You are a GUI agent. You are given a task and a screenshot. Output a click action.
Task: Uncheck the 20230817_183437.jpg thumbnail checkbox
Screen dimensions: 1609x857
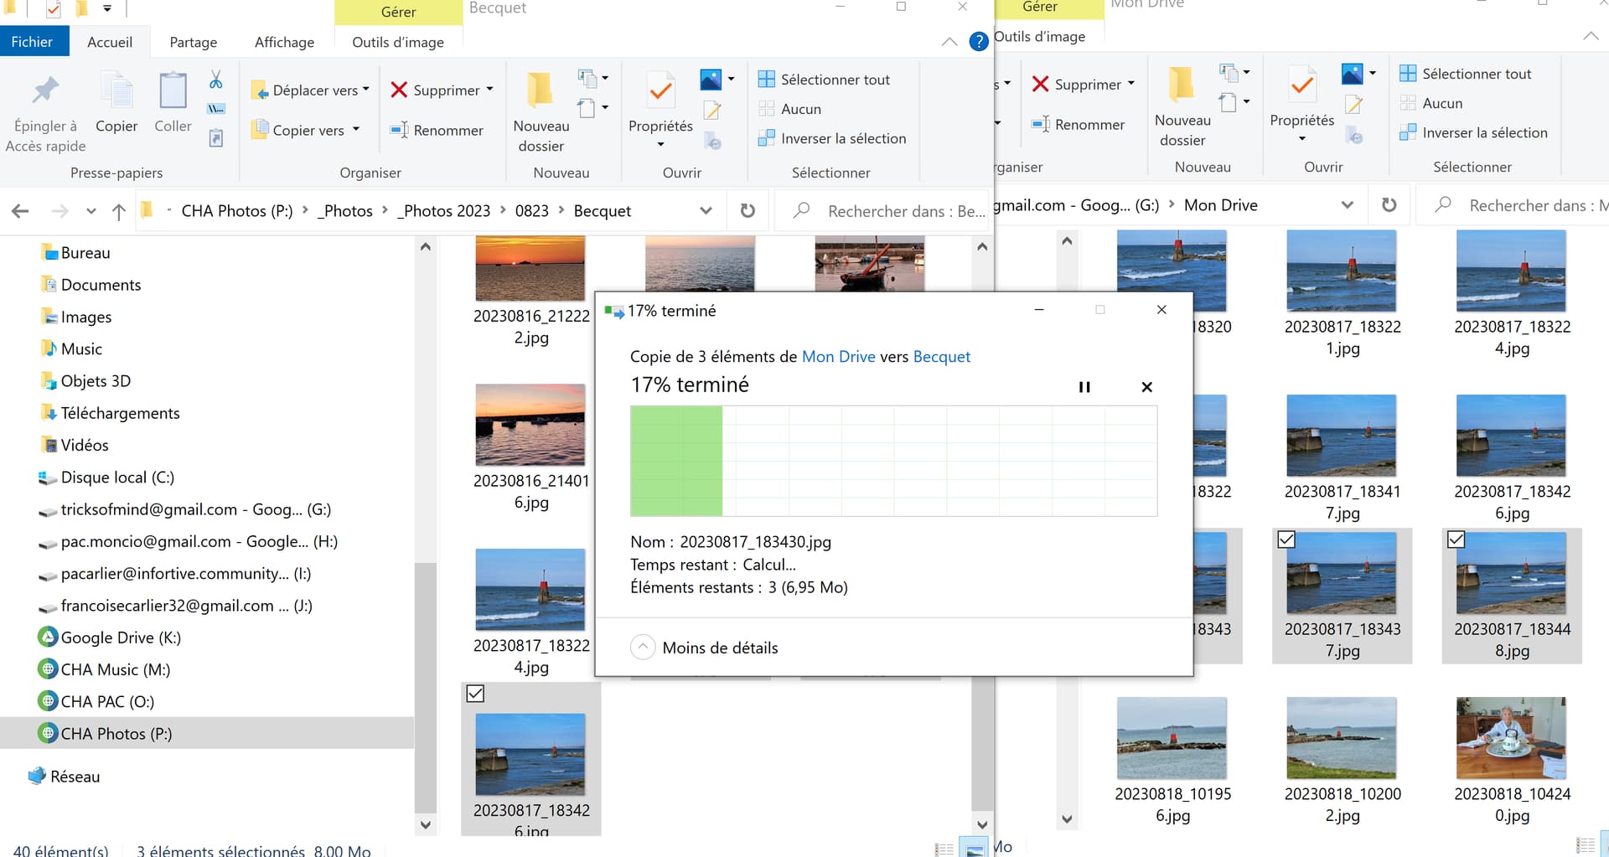pyautogui.click(x=1286, y=540)
